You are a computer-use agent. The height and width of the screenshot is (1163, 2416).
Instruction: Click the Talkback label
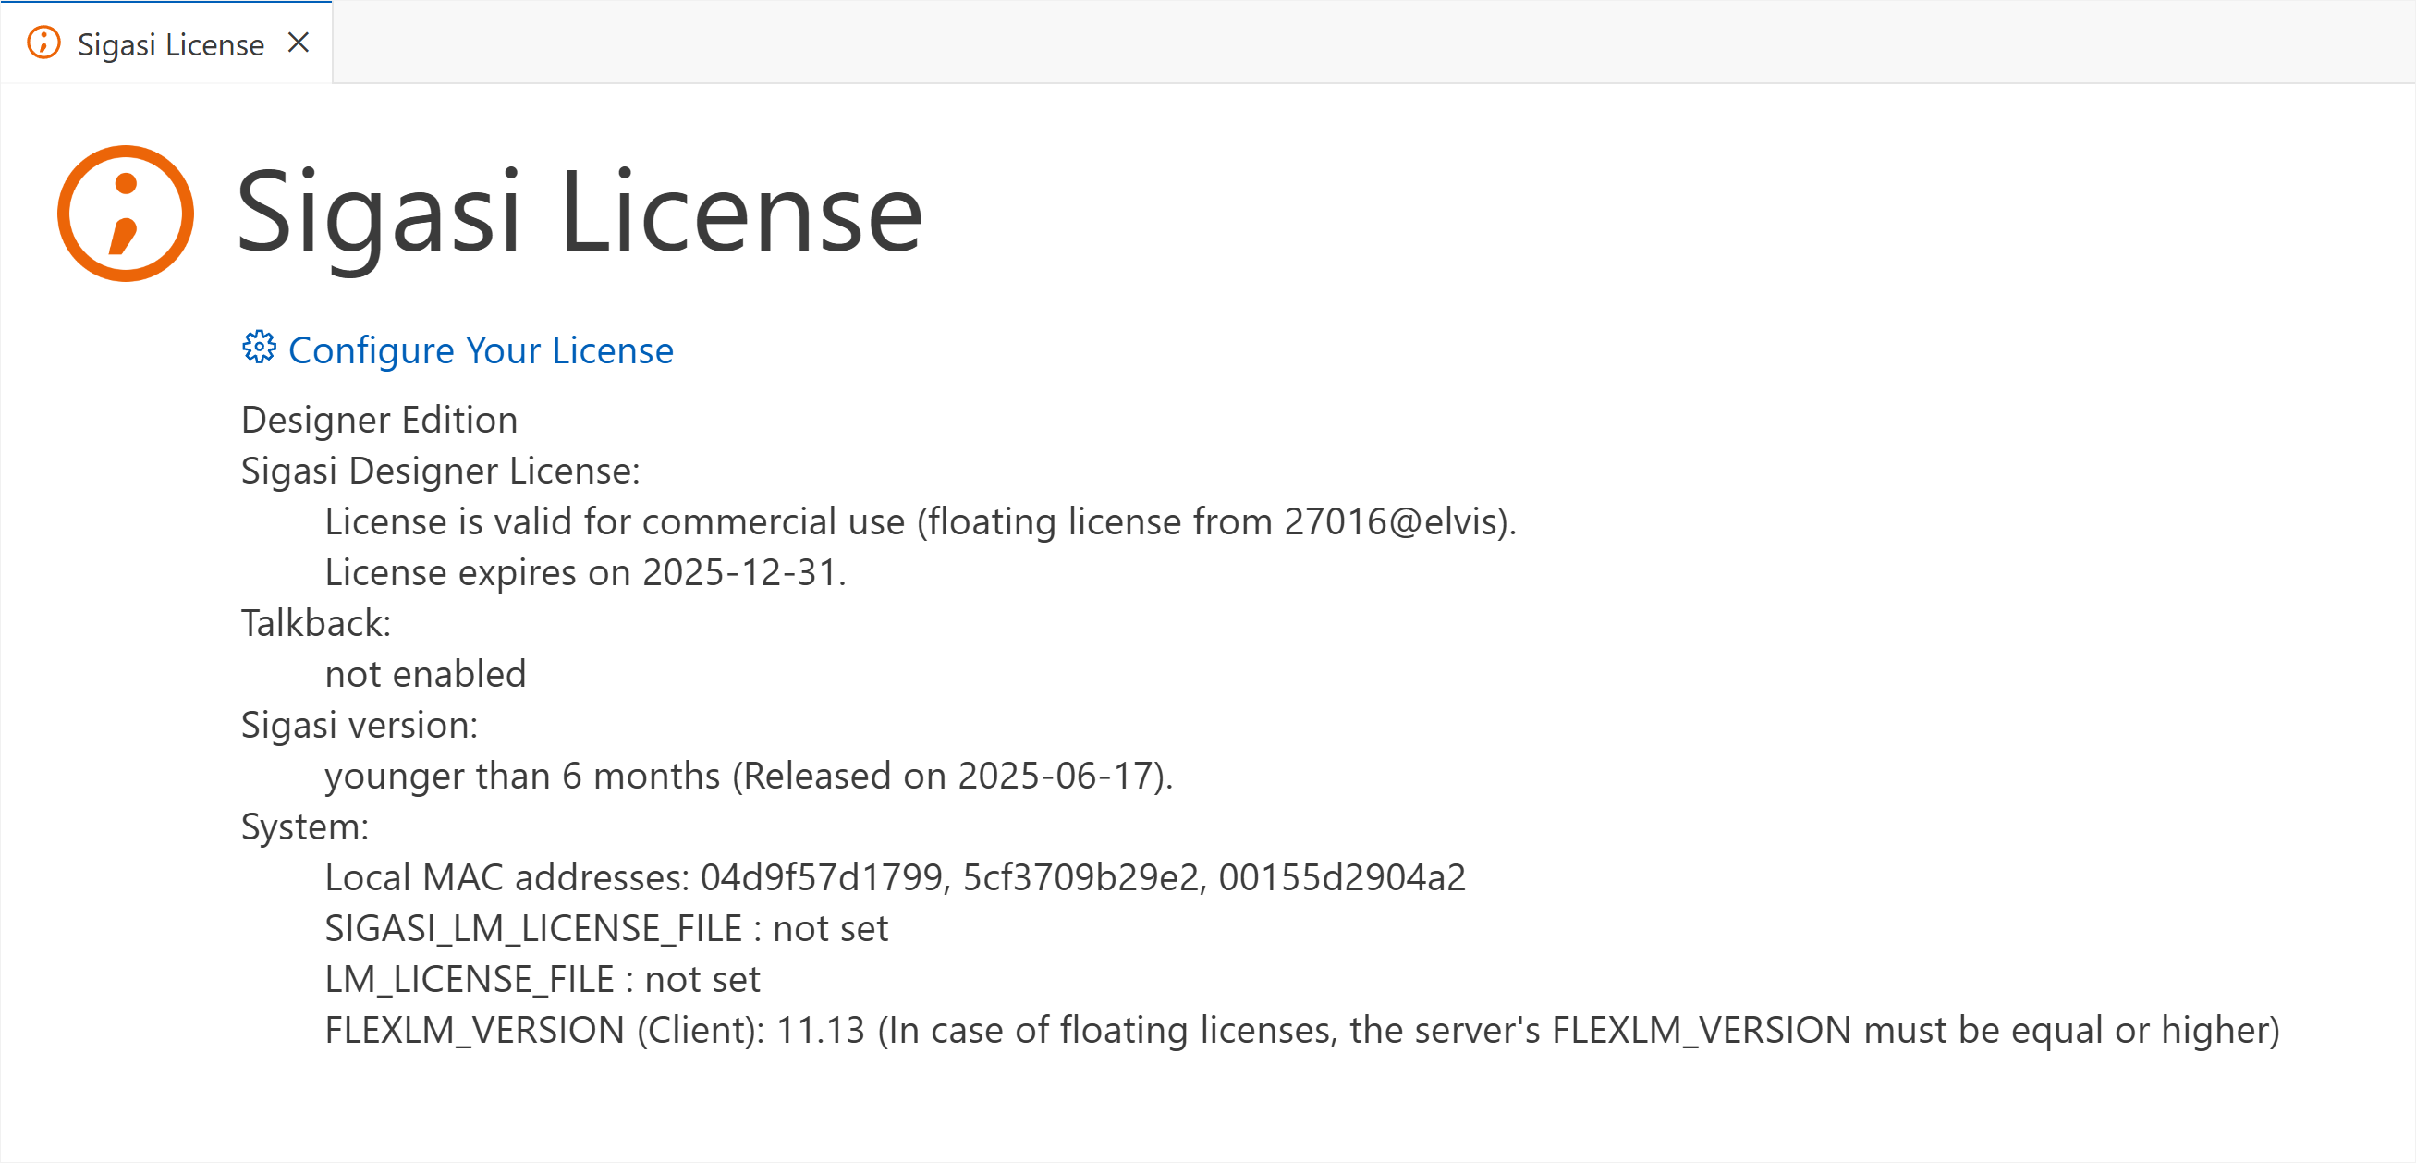tap(315, 623)
